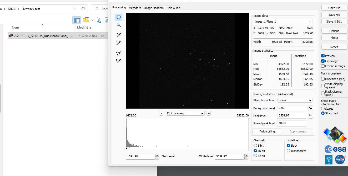Select the 32-bit channel option
Screen dimensions: 348x176
tap(255, 156)
